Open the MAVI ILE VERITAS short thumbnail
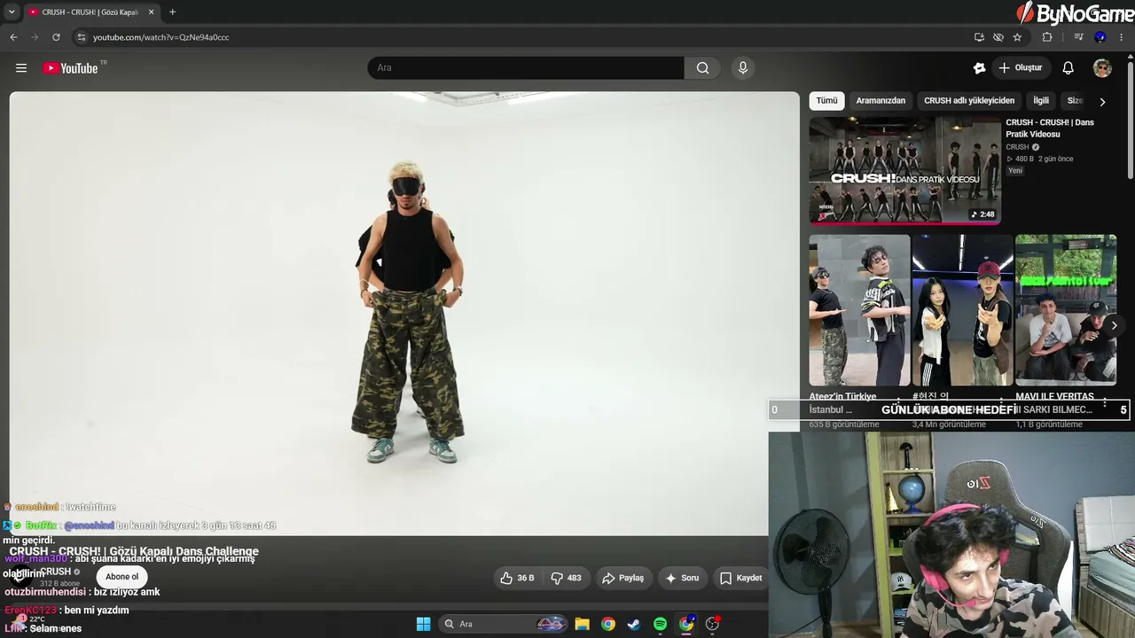1135x638 pixels. (1066, 310)
